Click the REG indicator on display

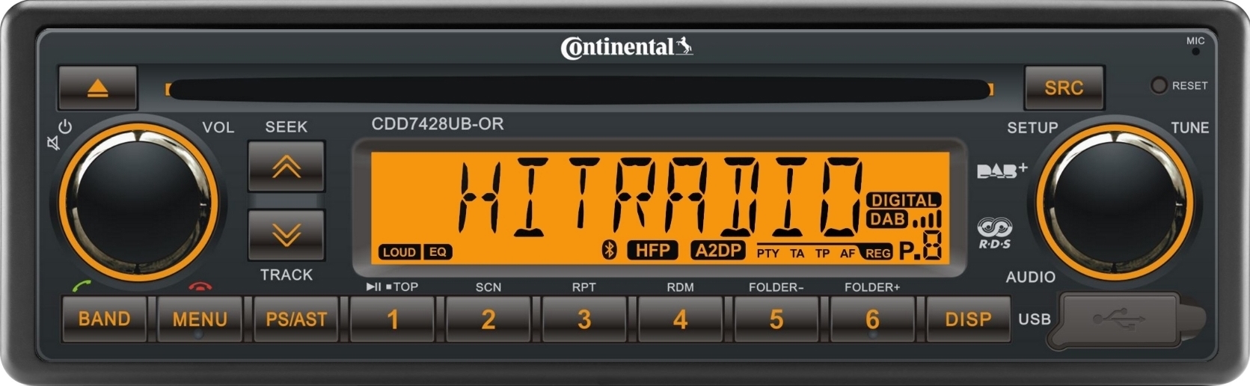pos(877,253)
